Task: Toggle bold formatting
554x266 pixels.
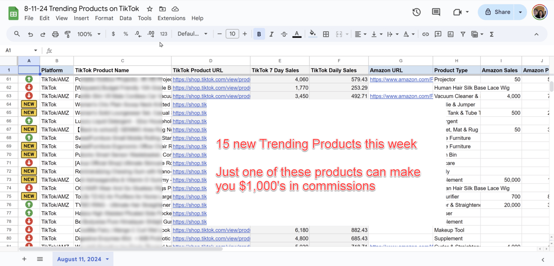Action: 259,34
